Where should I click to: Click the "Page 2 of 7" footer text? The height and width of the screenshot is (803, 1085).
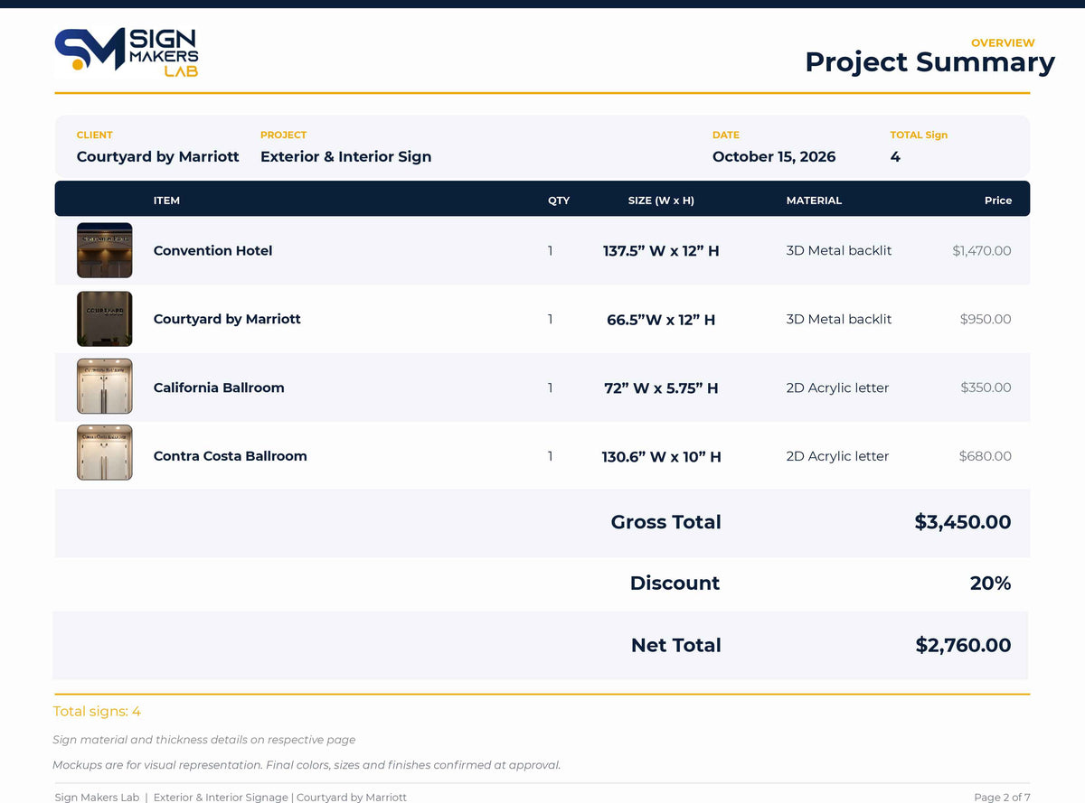(x=1002, y=797)
